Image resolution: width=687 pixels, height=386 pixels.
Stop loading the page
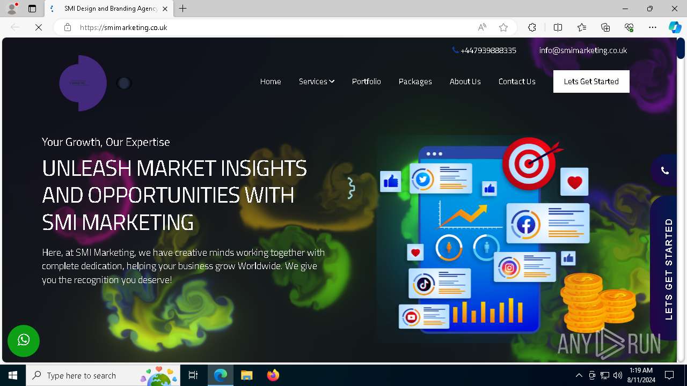point(39,27)
